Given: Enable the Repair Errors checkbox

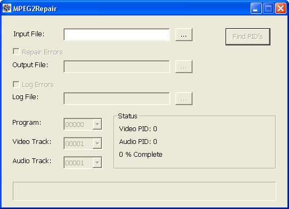Looking at the screenshot, I should point(16,52).
